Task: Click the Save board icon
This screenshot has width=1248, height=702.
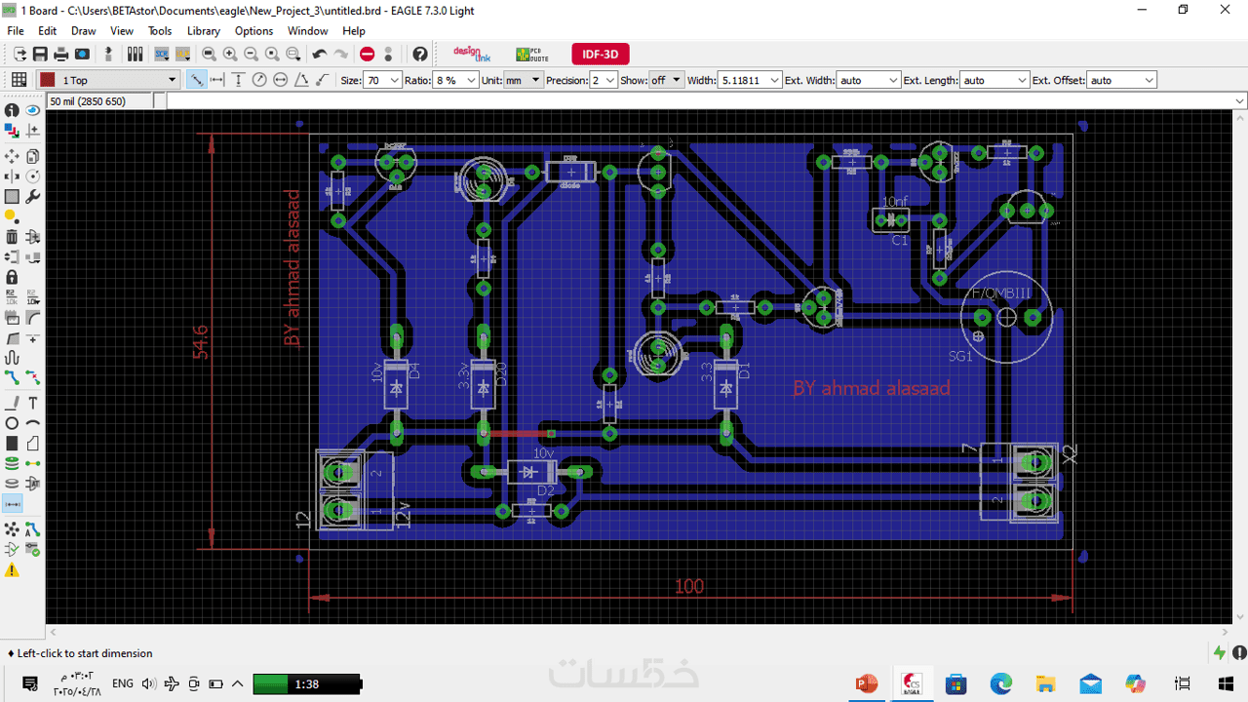Action: pyautogui.click(x=40, y=55)
